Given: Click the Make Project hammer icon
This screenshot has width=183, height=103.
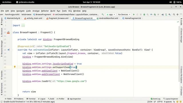Looking at the screenshot, I should (103, 15).
